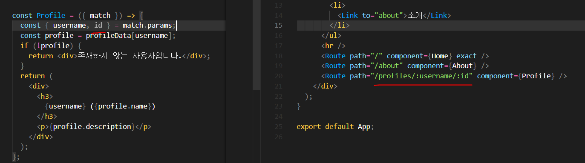Image resolution: width=585 pixels, height=163 pixels.
Task: Click line number 21 in the gutter
Action: coord(278,86)
